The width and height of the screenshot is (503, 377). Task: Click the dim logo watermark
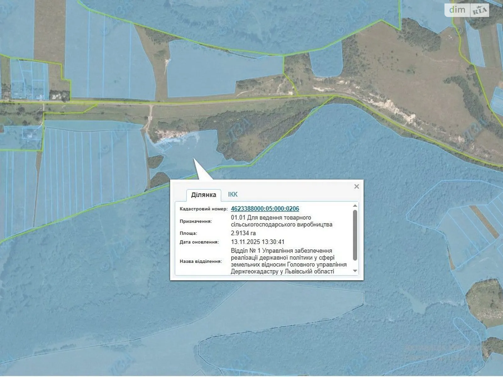tap(457, 10)
